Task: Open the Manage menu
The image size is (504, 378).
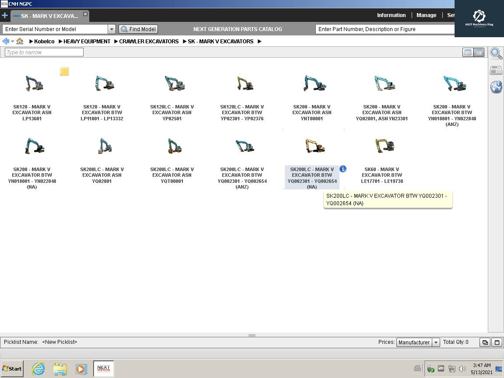Action: pos(426,15)
